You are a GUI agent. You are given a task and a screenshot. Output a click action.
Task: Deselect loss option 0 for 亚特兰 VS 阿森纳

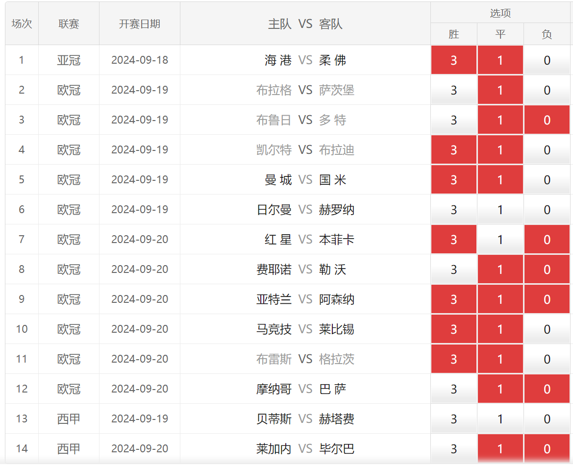tap(547, 299)
